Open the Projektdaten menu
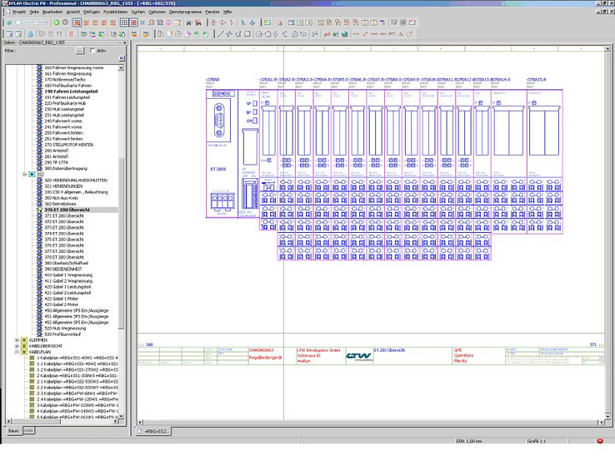Screen dimensions: 615x460 coord(114,12)
